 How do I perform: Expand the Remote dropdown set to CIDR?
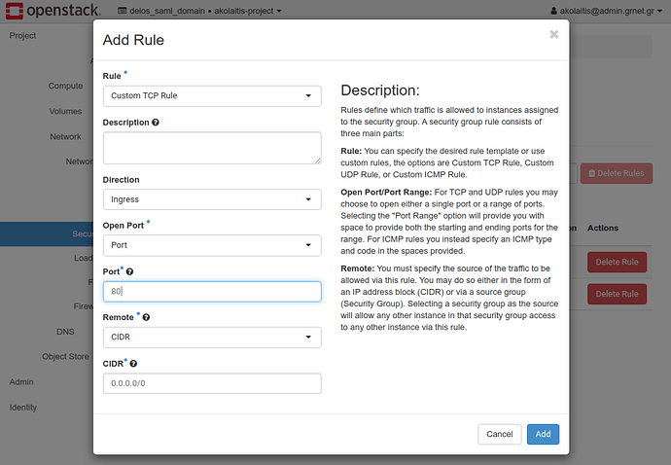pos(211,337)
